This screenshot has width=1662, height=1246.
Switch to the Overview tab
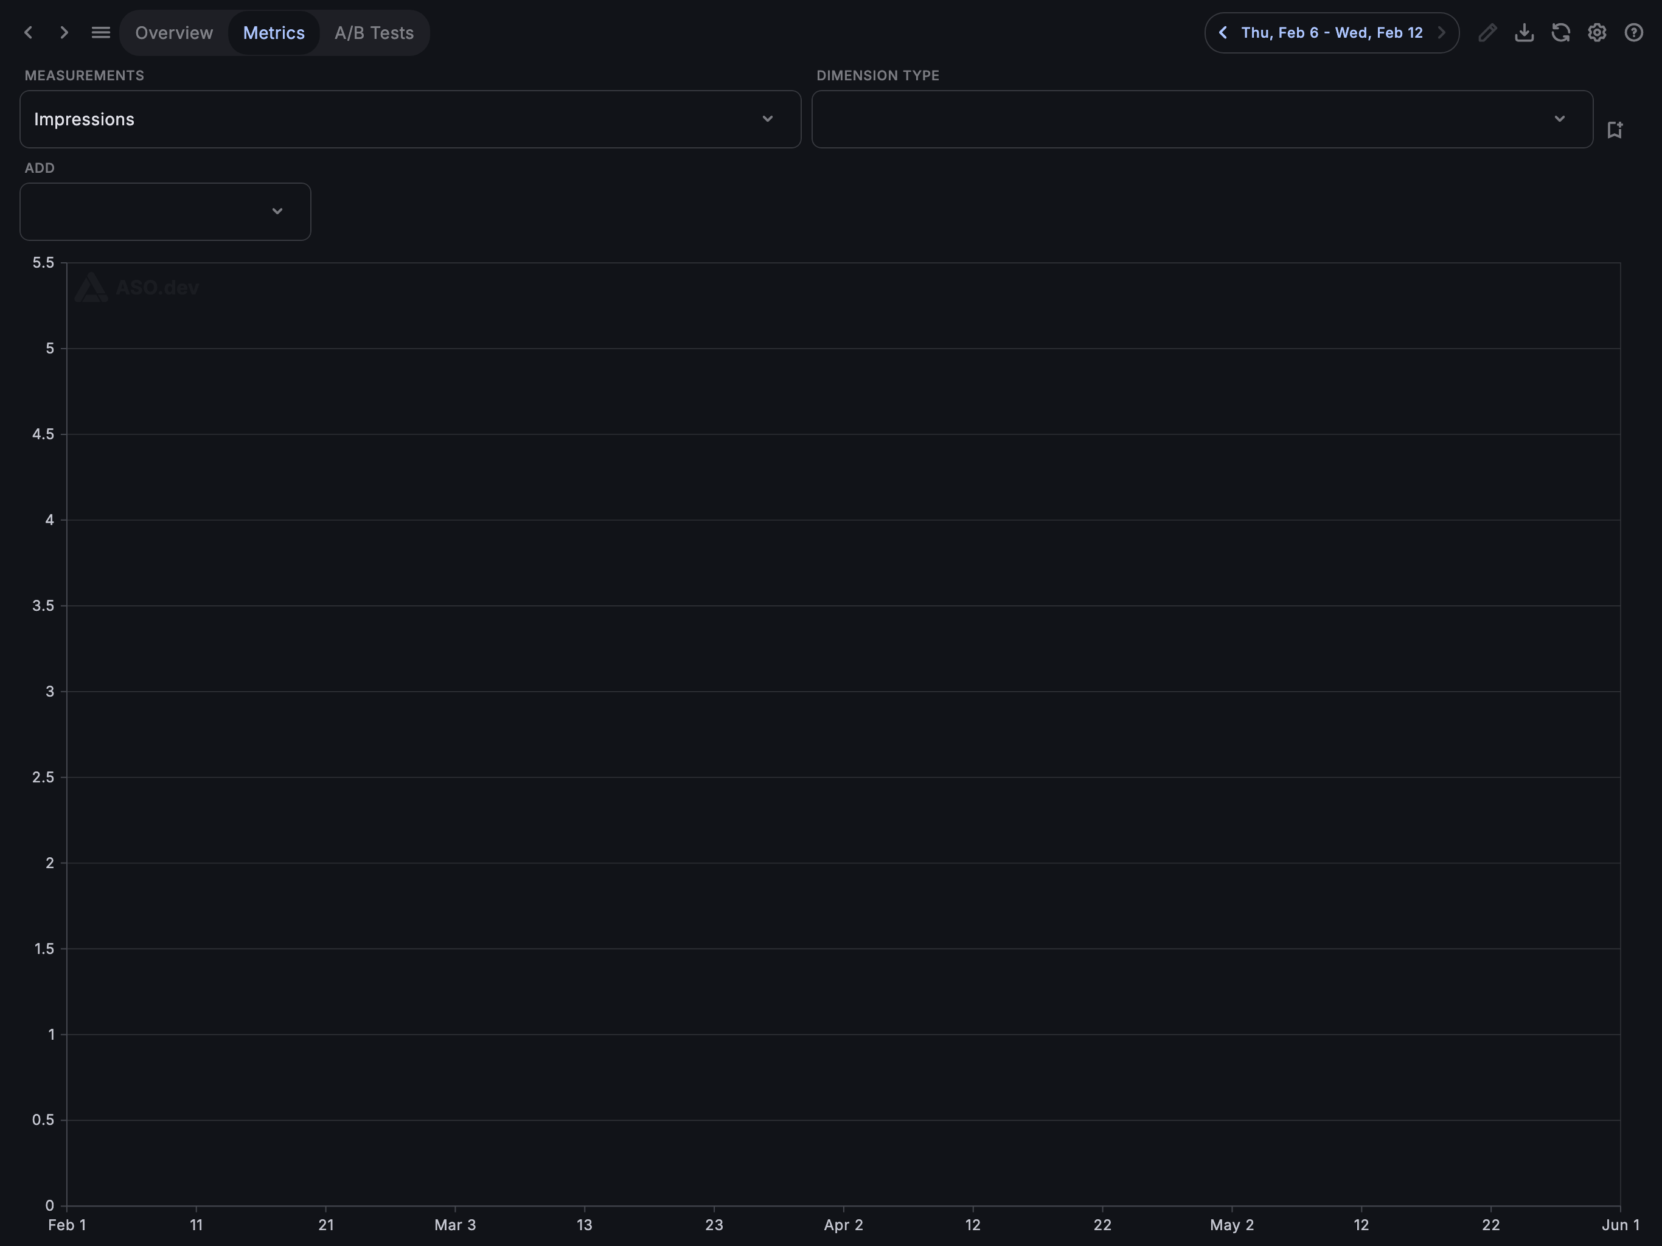(x=175, y=32)
